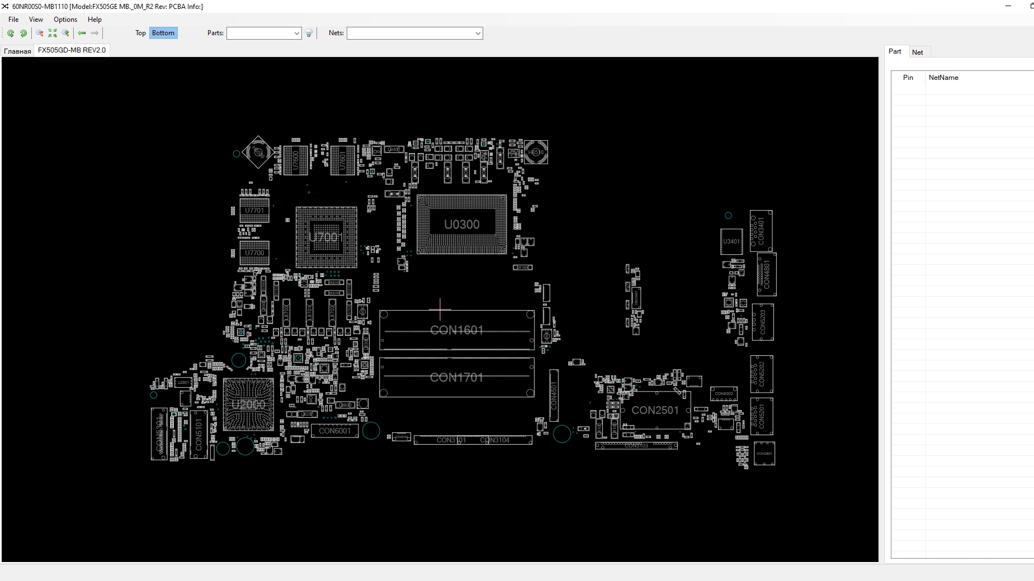Select the CON1701 memory slot component
1034x581 pixels.
point(457,378)
